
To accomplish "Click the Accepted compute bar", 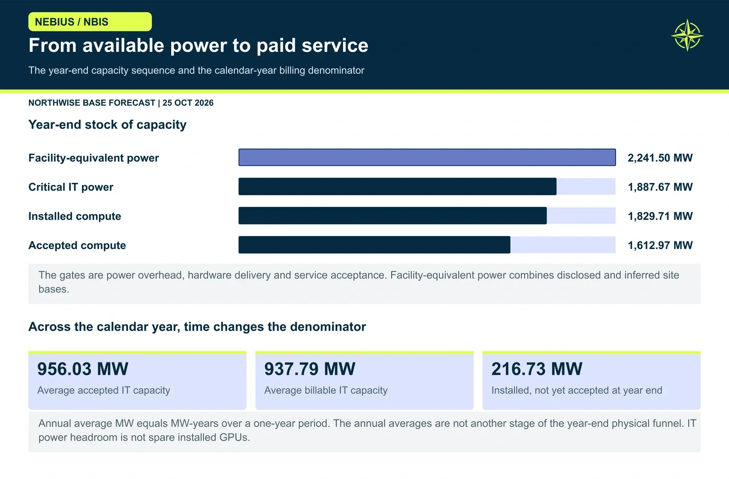I will coord(374,245).
